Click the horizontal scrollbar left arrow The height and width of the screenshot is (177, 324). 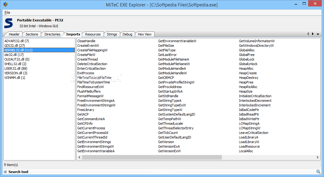coord(79,157)
